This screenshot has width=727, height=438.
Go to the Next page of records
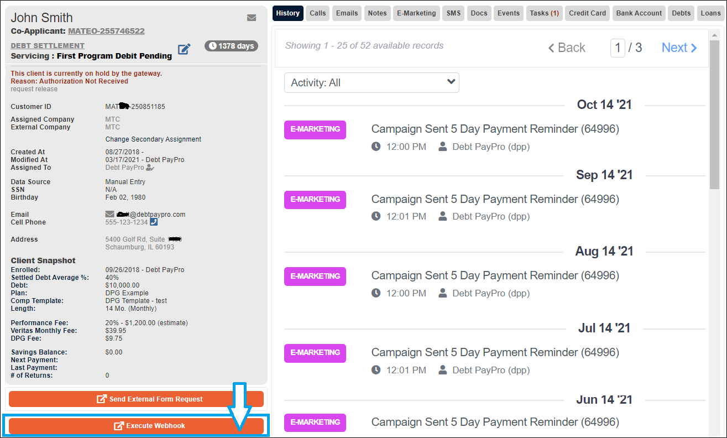(679, 48)
